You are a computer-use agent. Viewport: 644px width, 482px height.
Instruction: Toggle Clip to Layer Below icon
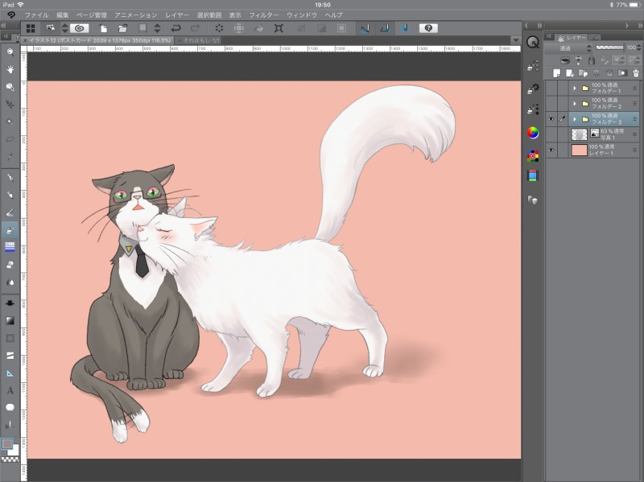pos(565,60)
